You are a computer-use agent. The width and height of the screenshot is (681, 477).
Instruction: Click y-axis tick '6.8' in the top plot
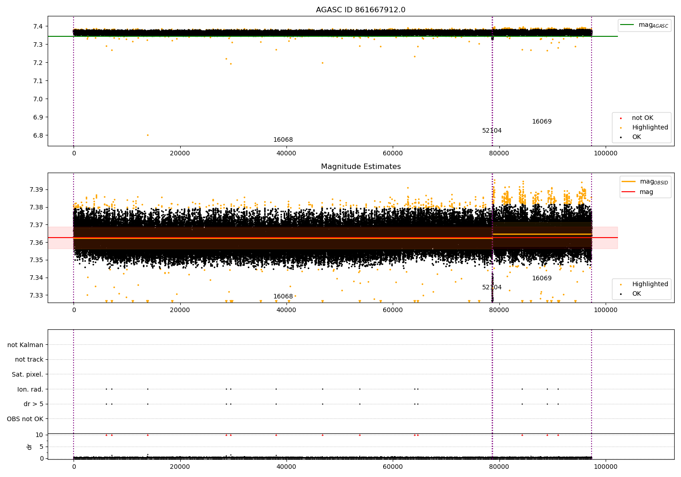[38, 135]
